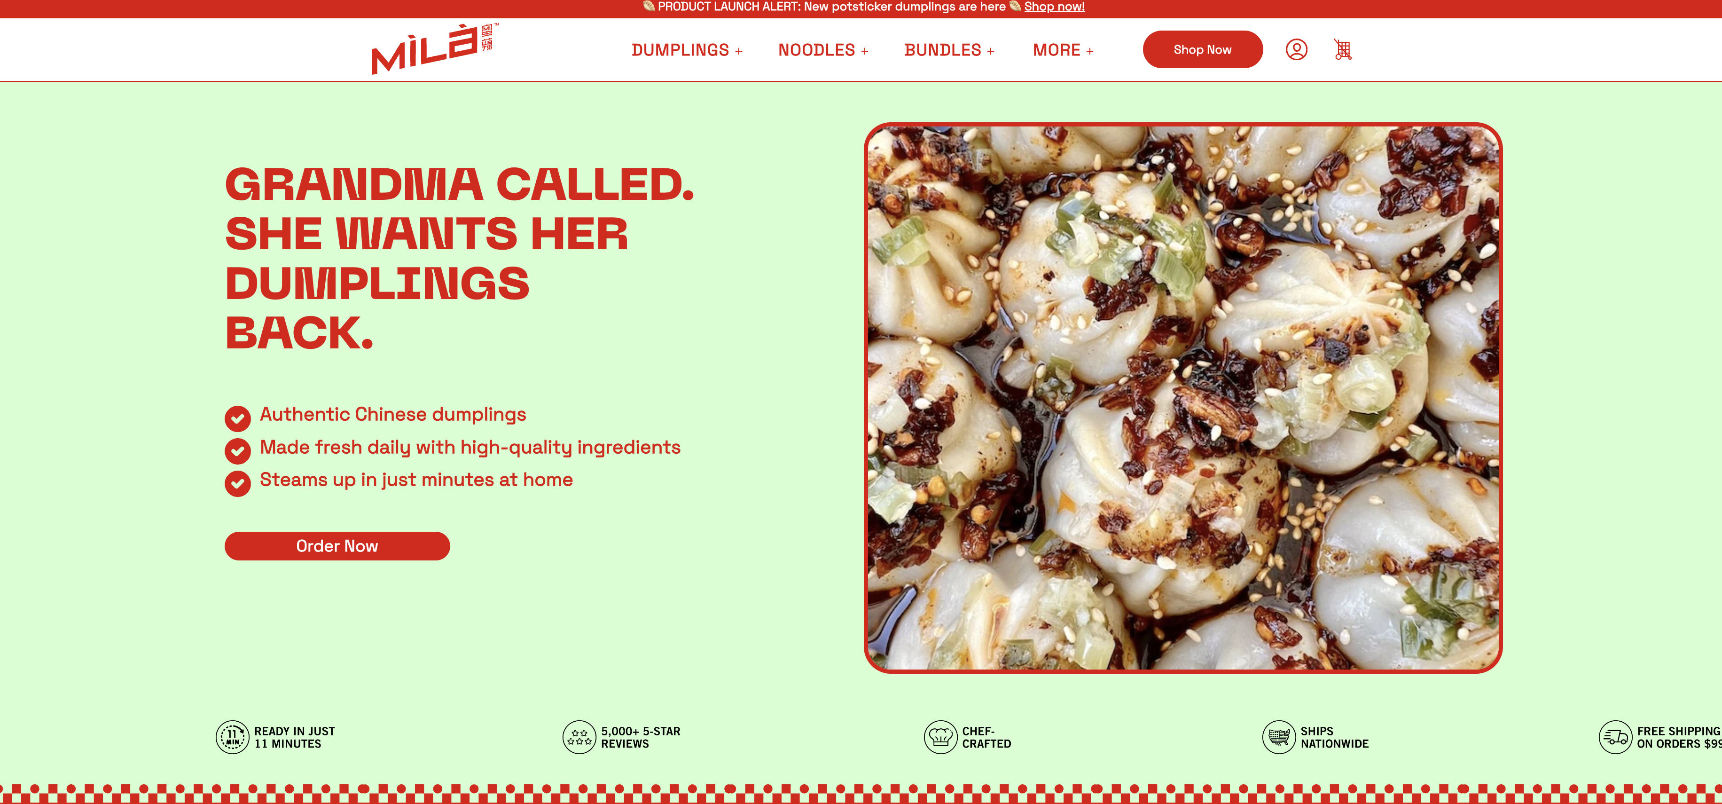Open the More menu
This screenshot has height=804, width=1722.
pos(1063,50)
